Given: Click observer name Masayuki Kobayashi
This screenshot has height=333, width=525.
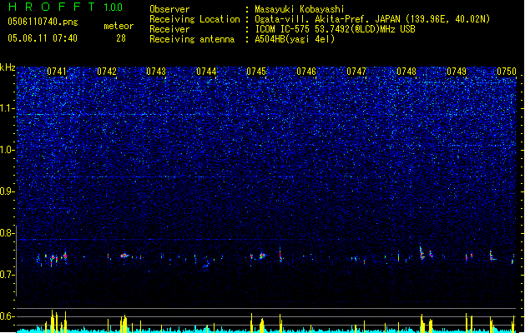Looking at the screenshot, I should pos(300,9).
